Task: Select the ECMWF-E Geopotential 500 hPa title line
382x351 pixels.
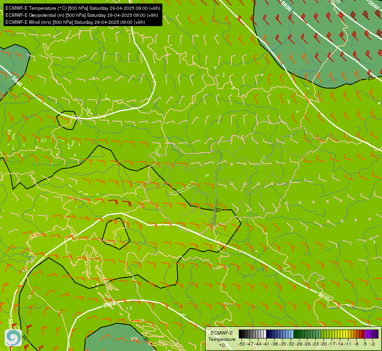Action: (82, 15)
